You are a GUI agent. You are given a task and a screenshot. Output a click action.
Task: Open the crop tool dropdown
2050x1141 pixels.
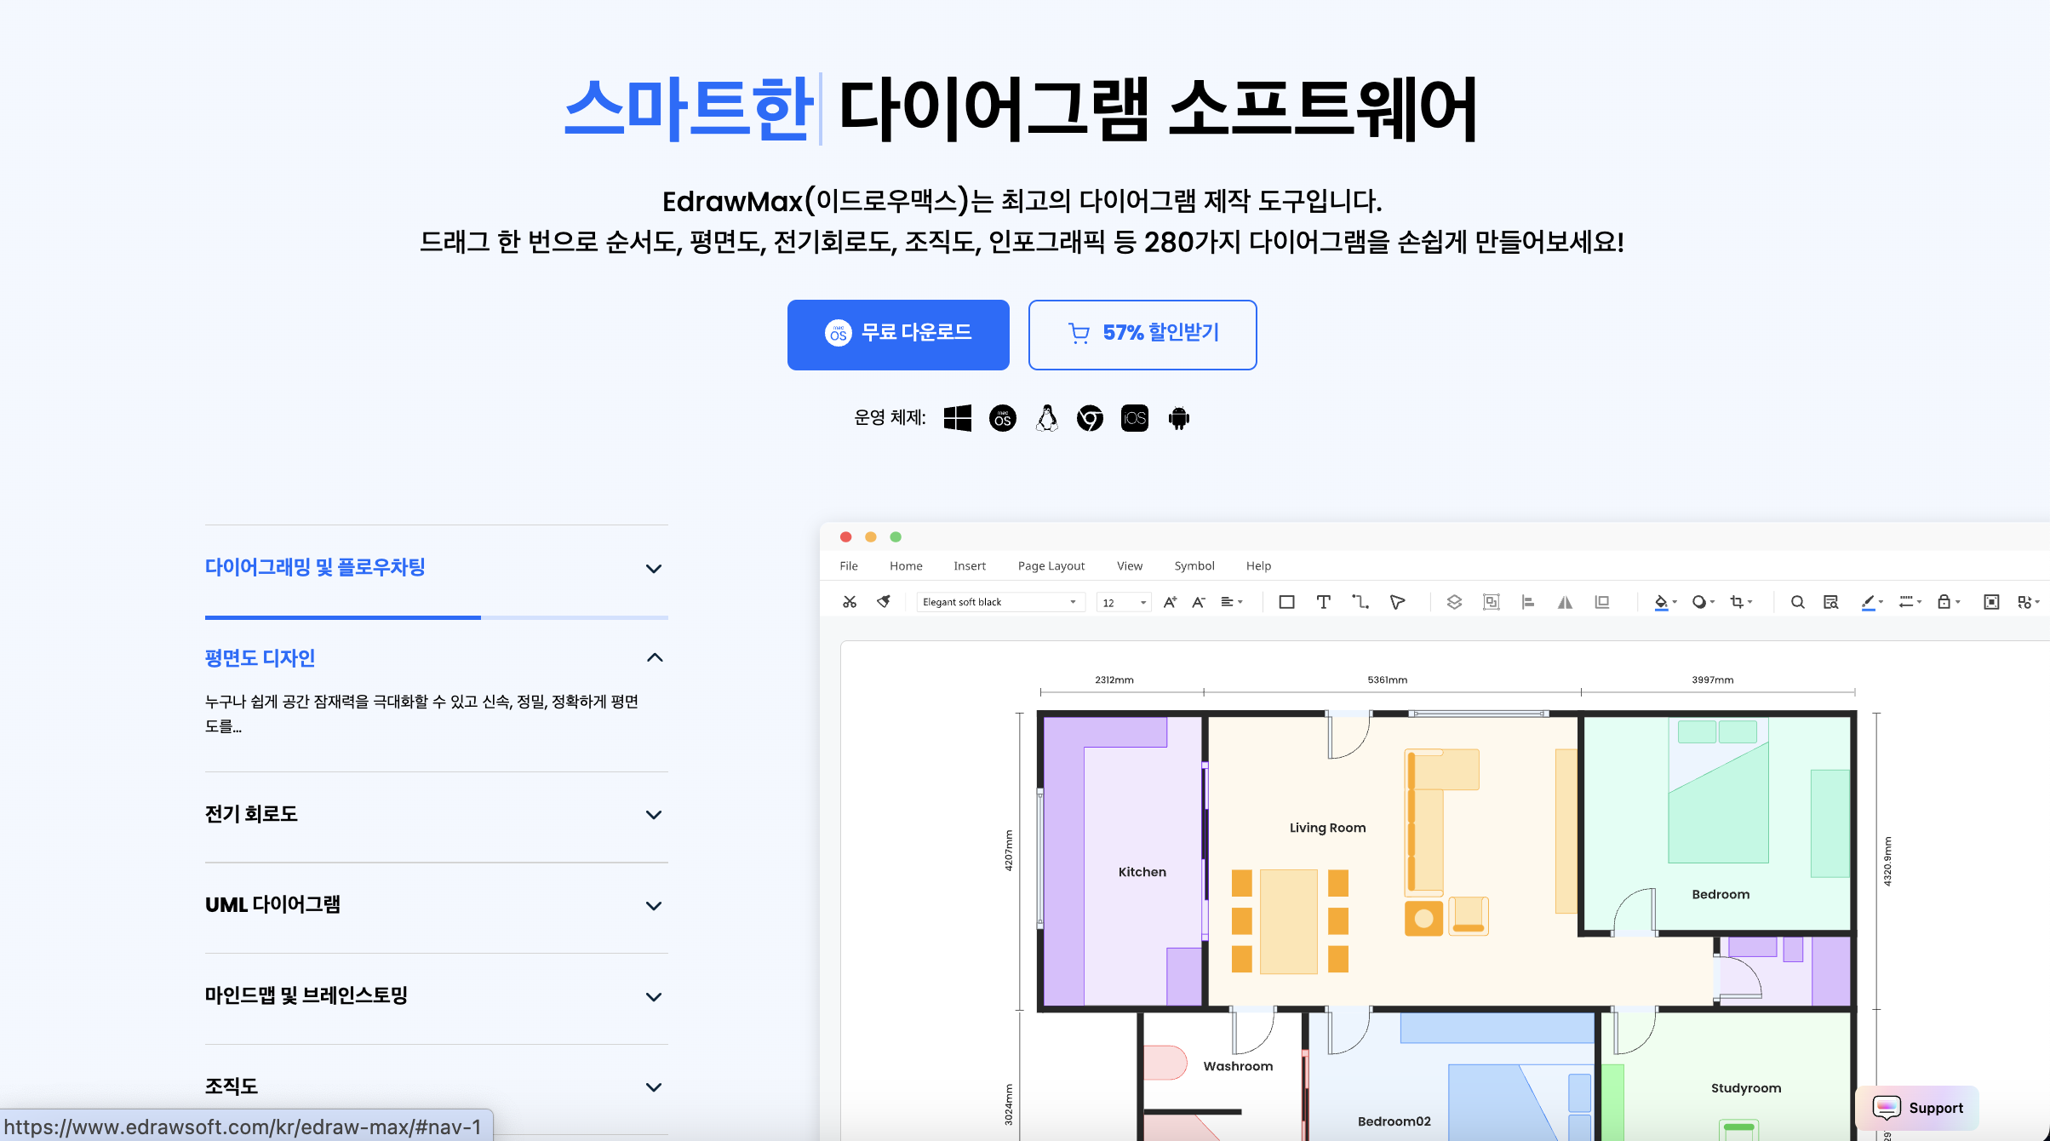pos(1741,602)
